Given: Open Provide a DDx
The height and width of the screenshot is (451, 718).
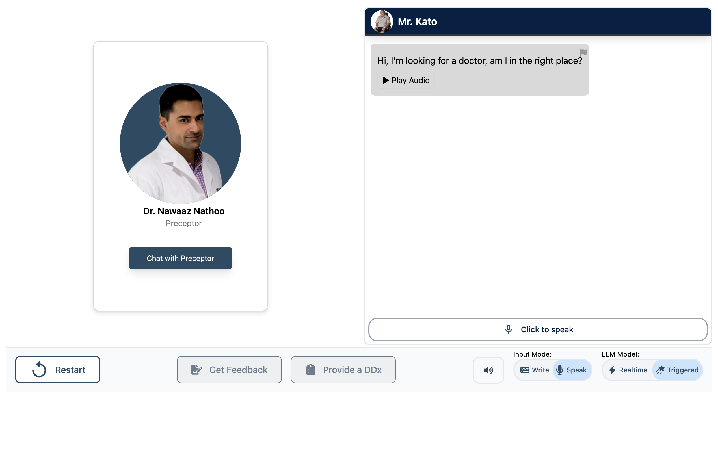Looking at the screenshot, I should [x=343, y=370].
